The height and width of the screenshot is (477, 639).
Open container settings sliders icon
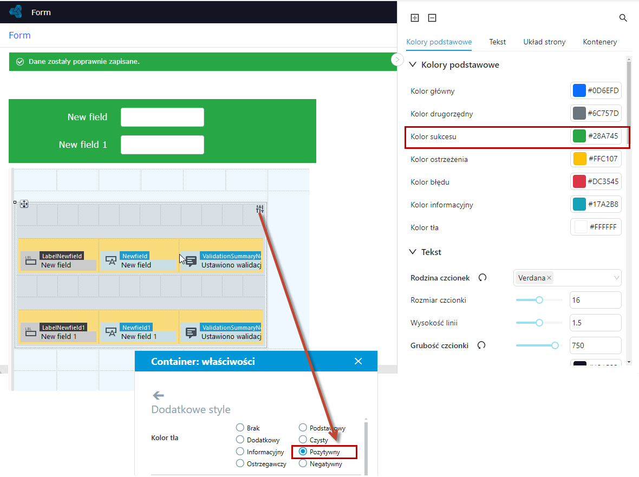[x=260, y=209]
